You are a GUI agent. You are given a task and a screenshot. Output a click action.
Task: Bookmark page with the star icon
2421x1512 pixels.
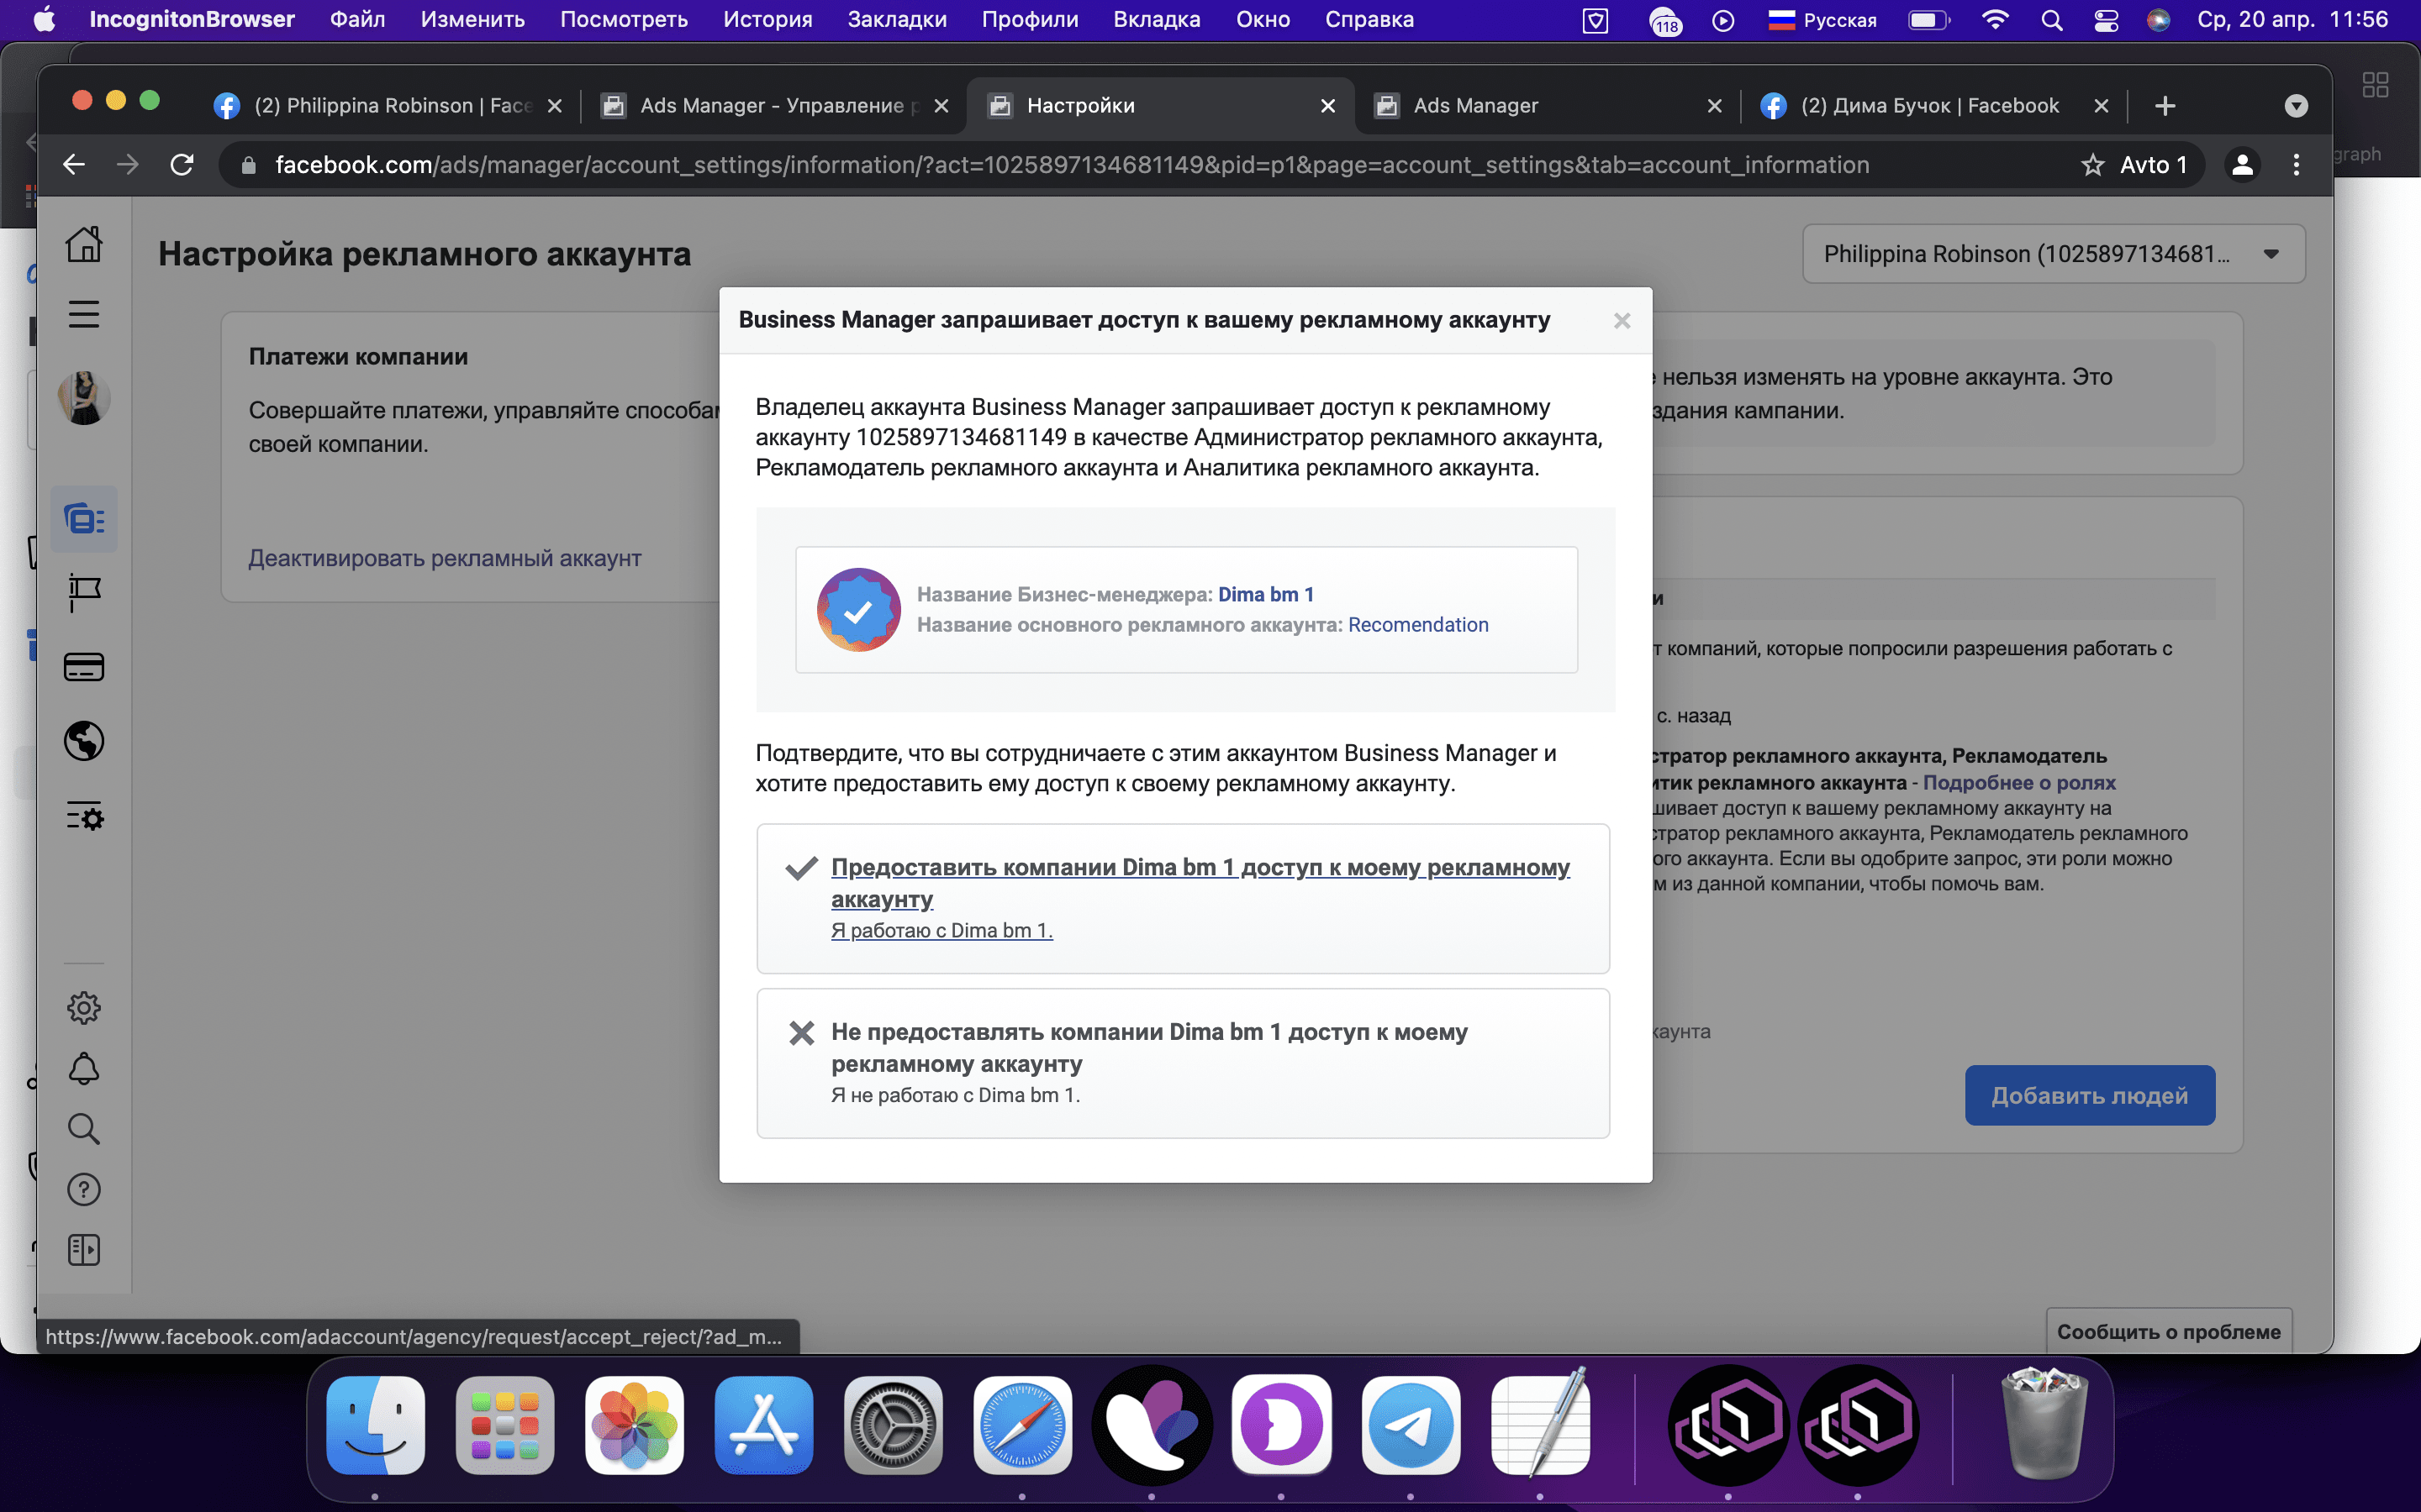pos(2091,165)
